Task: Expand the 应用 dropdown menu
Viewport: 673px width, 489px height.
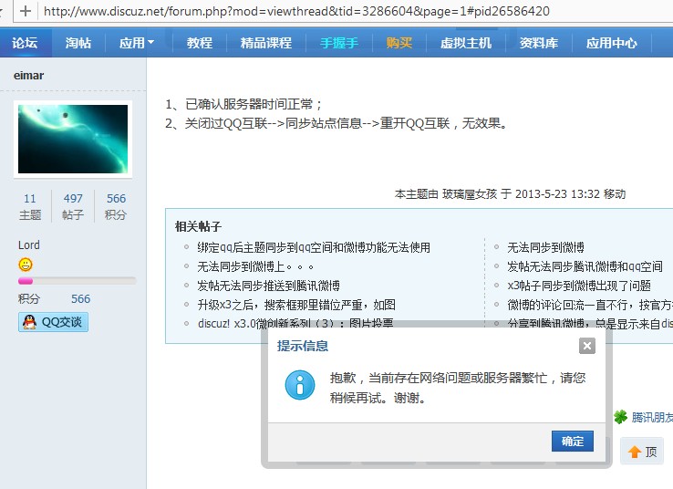Action: [x=137, y=43]
